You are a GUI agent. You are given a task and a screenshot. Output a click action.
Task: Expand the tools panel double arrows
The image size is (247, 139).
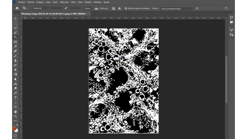[x=14, y=12]
